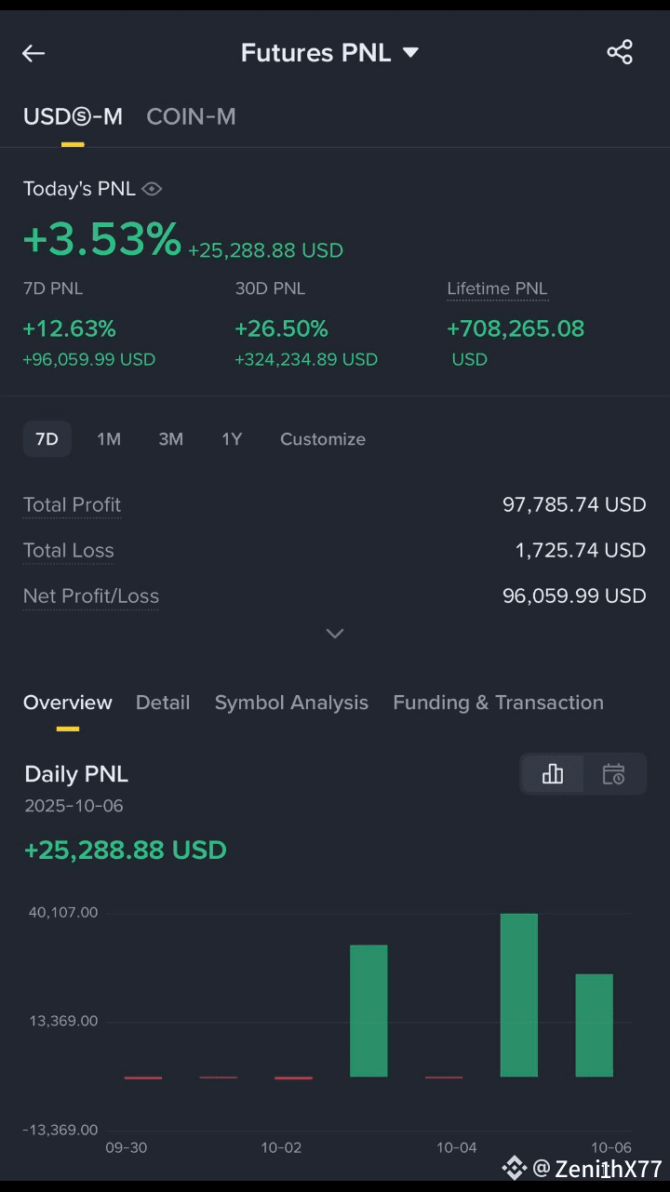Toggle the Today's PNL eye visibility icon
670x1192 pixels.
(153, 189)
